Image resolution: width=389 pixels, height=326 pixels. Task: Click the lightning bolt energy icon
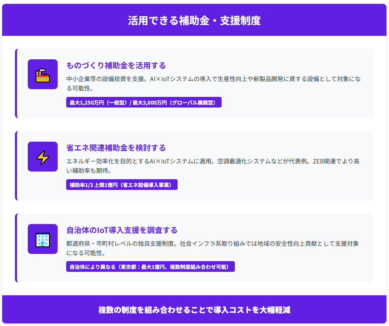[43, 157]
